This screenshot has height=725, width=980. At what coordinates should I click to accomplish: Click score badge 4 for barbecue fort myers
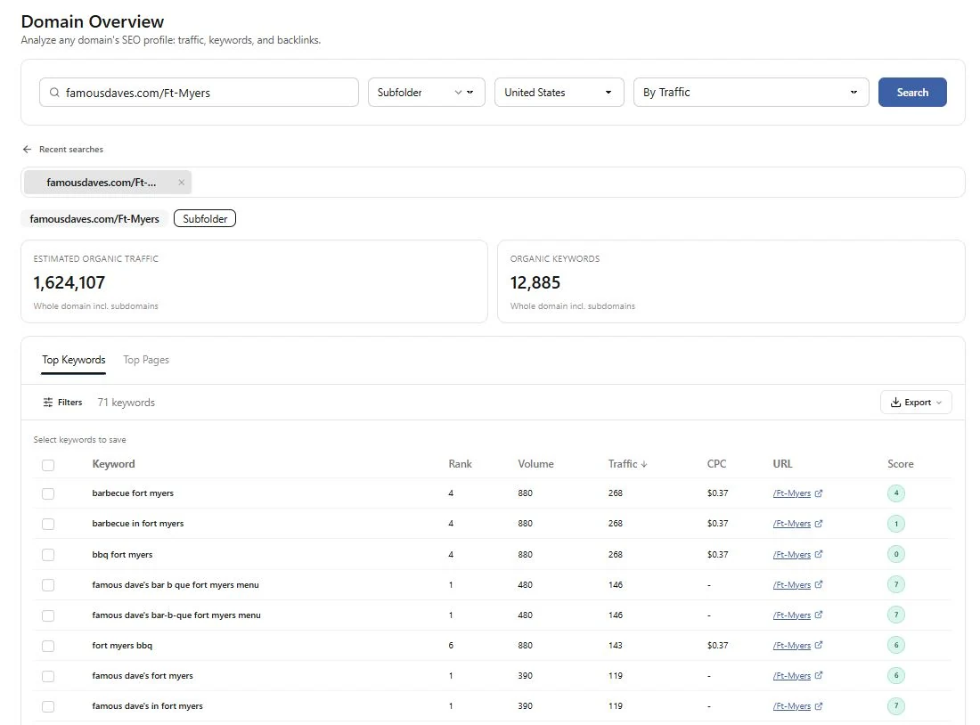tap(896, 493)
